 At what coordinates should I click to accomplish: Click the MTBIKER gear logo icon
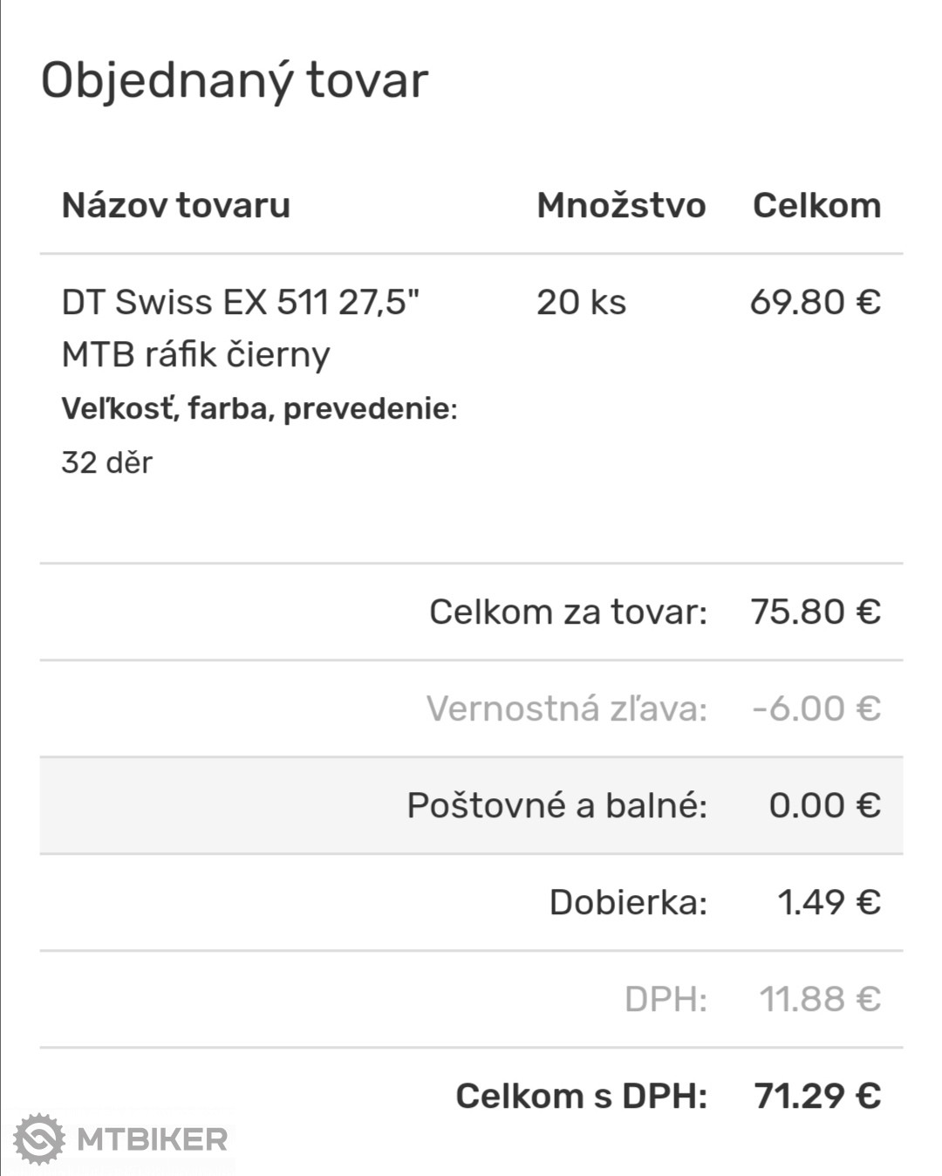[38, 1138]
